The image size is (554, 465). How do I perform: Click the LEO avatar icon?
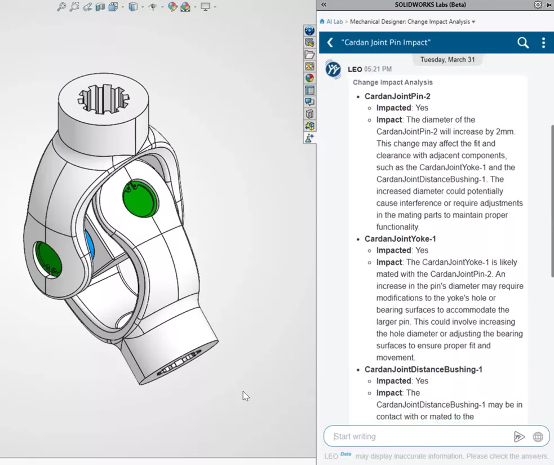(x=333, y=69)
